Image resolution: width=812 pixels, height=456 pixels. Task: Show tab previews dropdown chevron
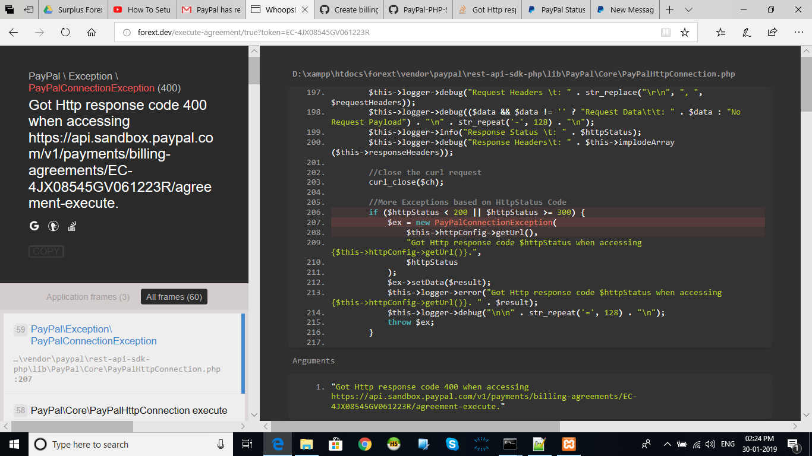[x=688, y=9]
